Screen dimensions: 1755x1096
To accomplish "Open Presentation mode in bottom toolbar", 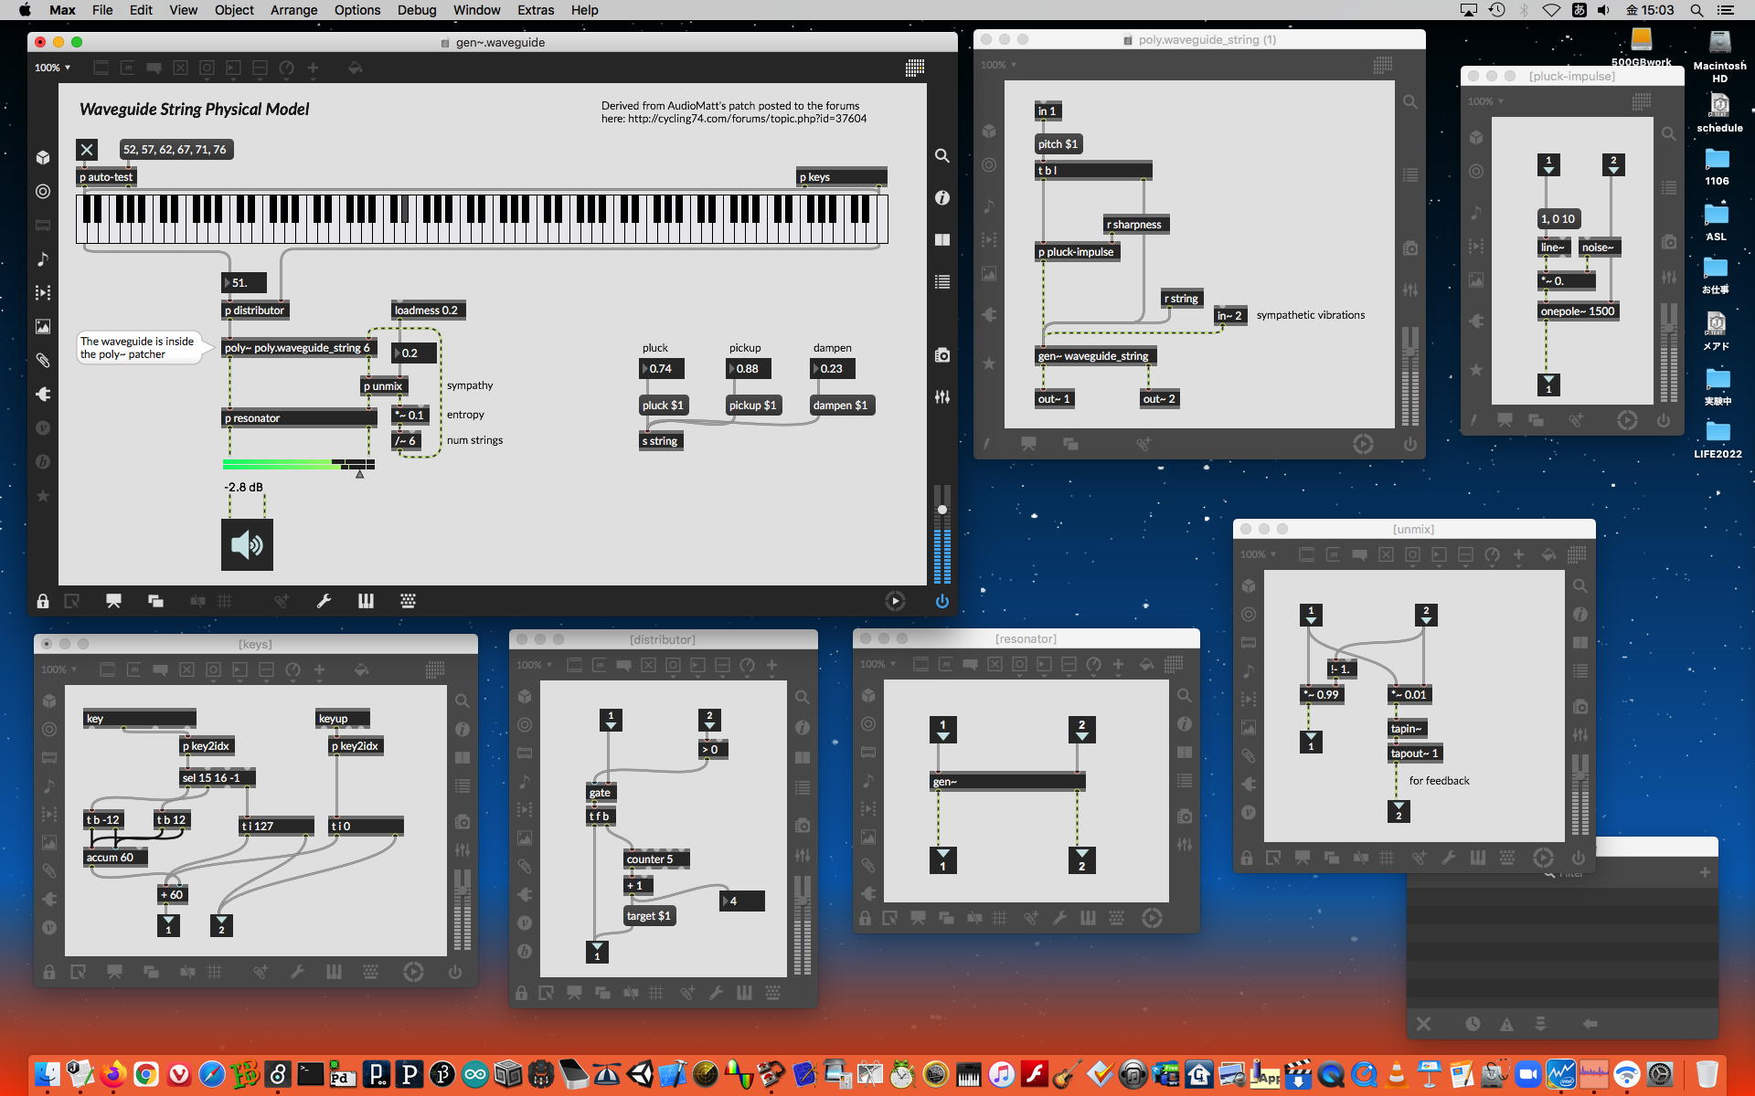I will (113, 601).
